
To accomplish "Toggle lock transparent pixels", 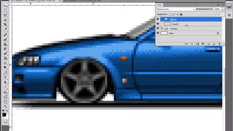I will click(x=170, y=14).
